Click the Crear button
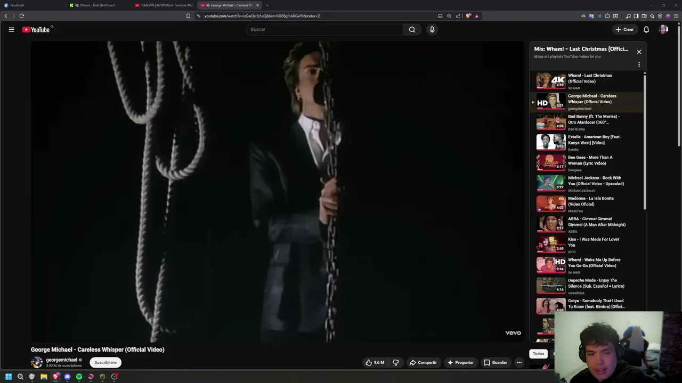682x383 pixels. point(624,30)
